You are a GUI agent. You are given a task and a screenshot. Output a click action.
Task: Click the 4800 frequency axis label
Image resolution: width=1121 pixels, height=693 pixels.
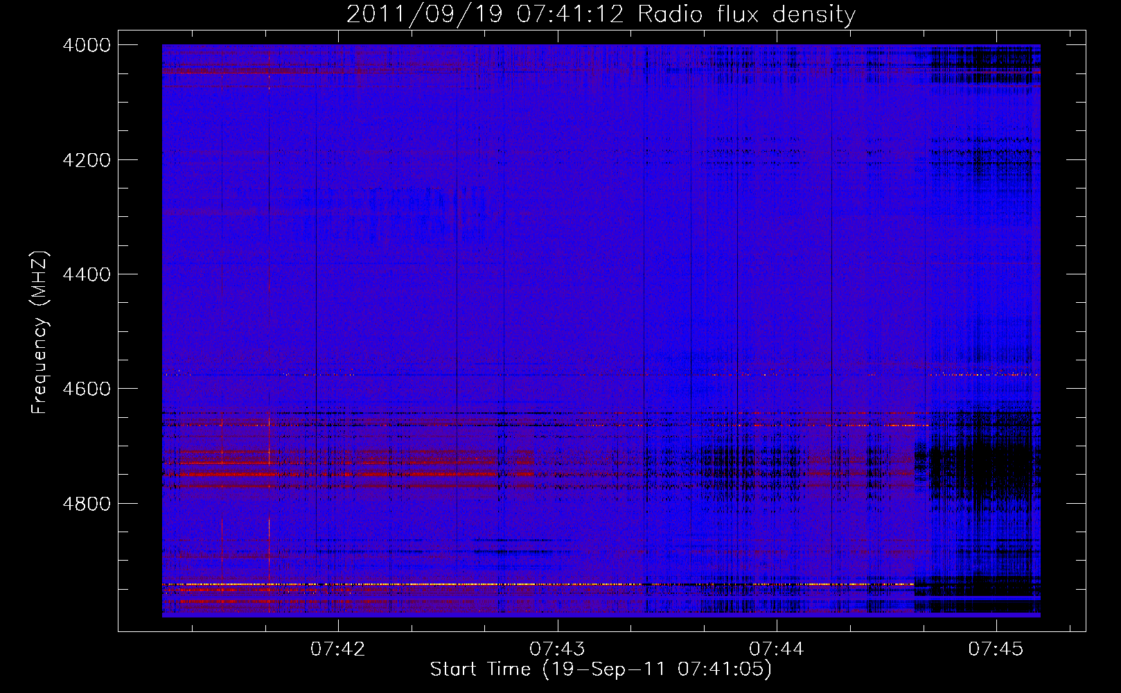coord(86,504)
